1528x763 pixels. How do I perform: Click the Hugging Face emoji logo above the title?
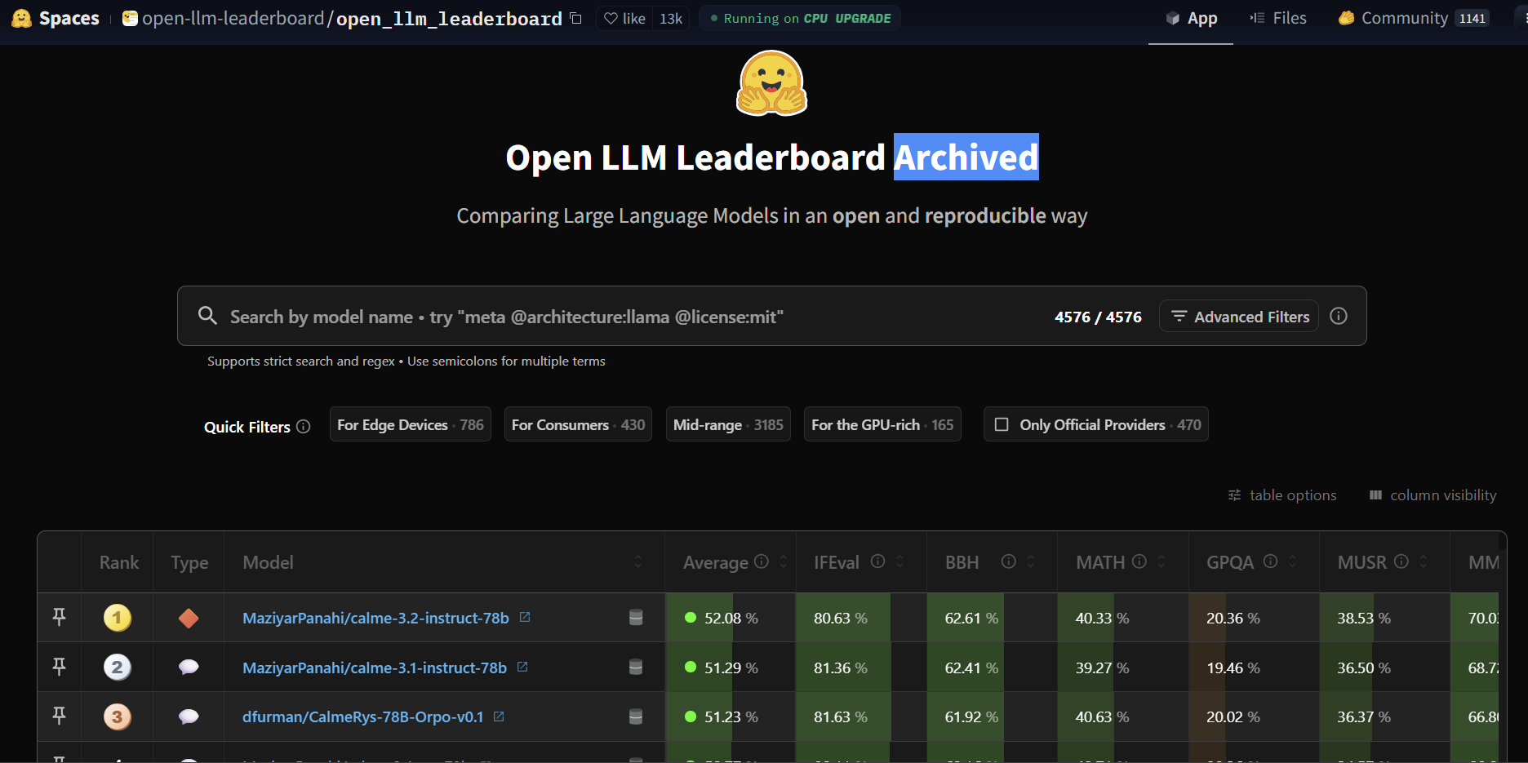pyautogui.click(x=771, y=83)
